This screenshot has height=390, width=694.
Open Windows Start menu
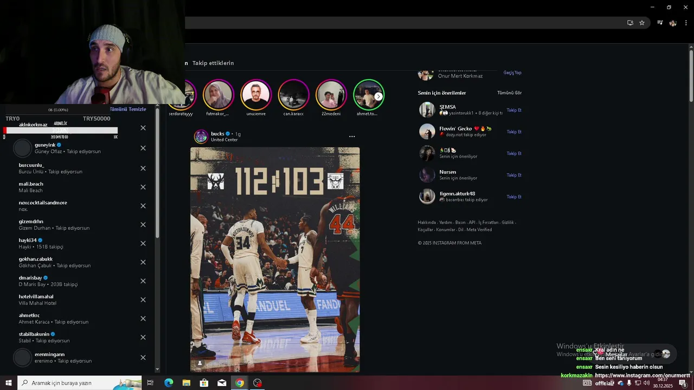8,383
